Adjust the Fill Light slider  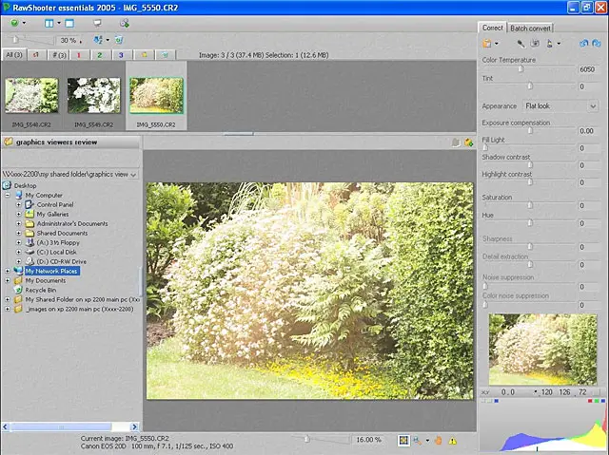pos(485,147)
